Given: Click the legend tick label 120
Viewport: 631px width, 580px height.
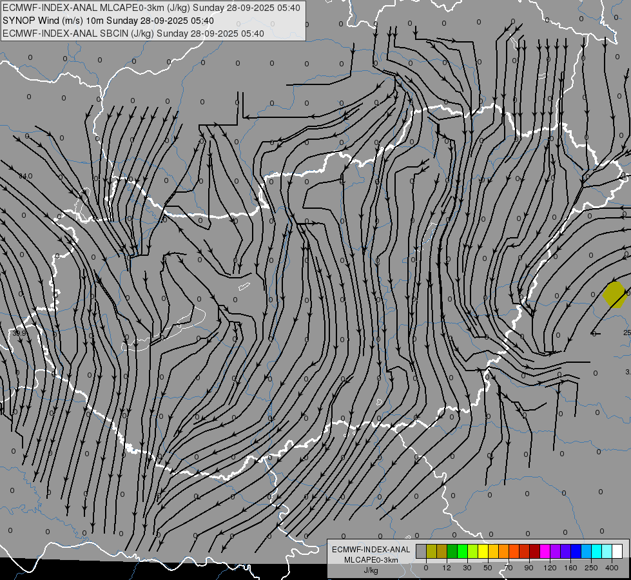Looking at the screenshot, I should 550,568.
